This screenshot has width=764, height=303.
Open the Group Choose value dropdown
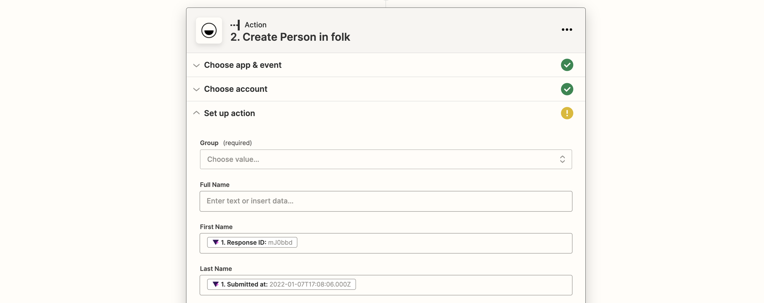click(x=386, y=160)
